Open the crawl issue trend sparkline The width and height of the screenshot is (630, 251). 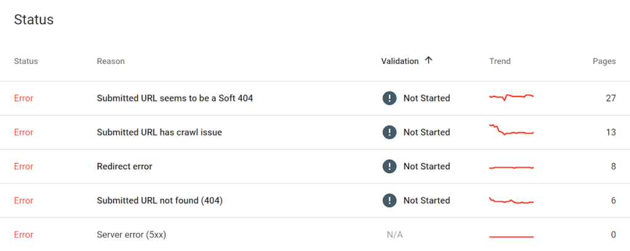pyautogui.click(x=511, y=130)
